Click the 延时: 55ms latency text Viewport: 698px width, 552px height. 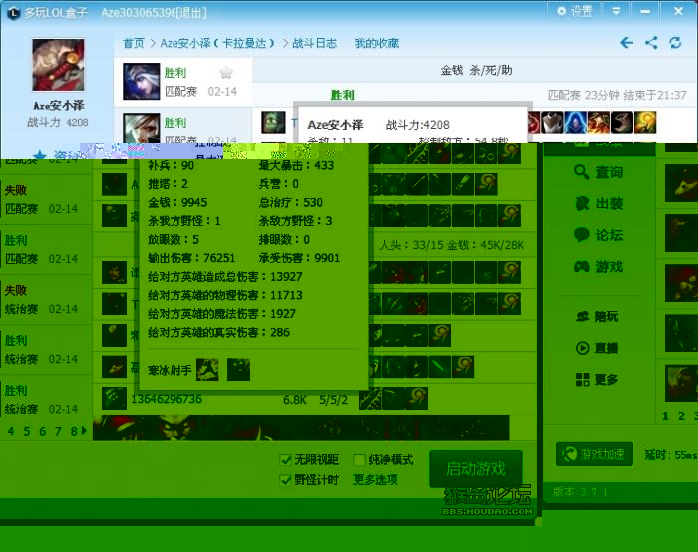671,455
